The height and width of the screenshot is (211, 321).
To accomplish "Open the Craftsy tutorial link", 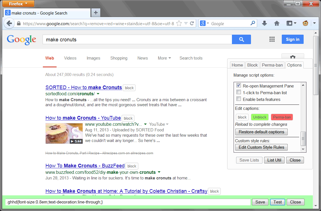I will tap(126, 191).
